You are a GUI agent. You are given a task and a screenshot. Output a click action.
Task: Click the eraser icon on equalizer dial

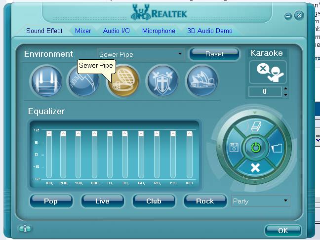point(255,126)
